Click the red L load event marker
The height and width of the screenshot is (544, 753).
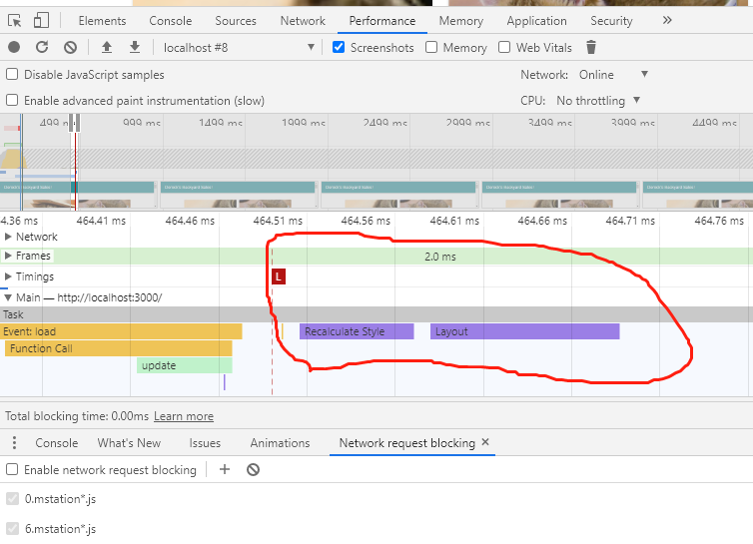click(279, 276)
